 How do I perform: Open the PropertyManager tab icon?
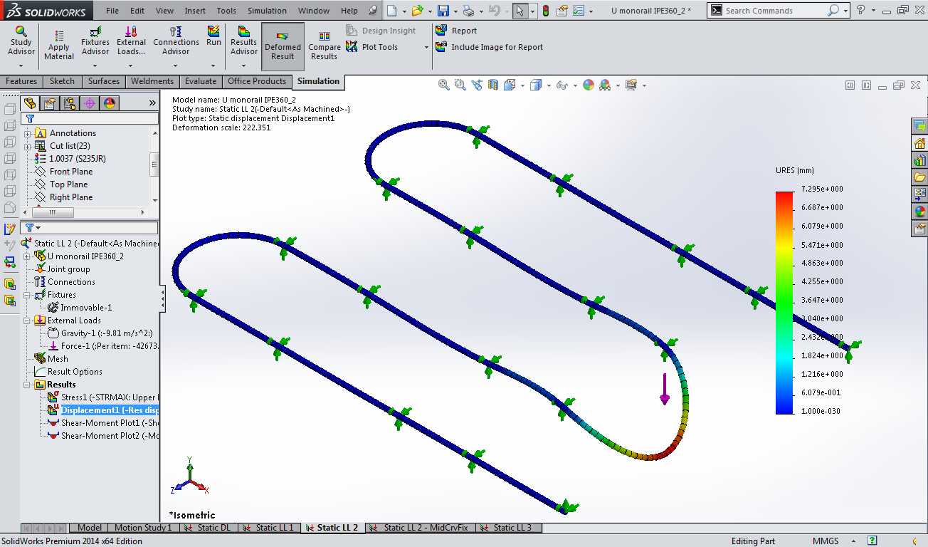coord(50,103)
